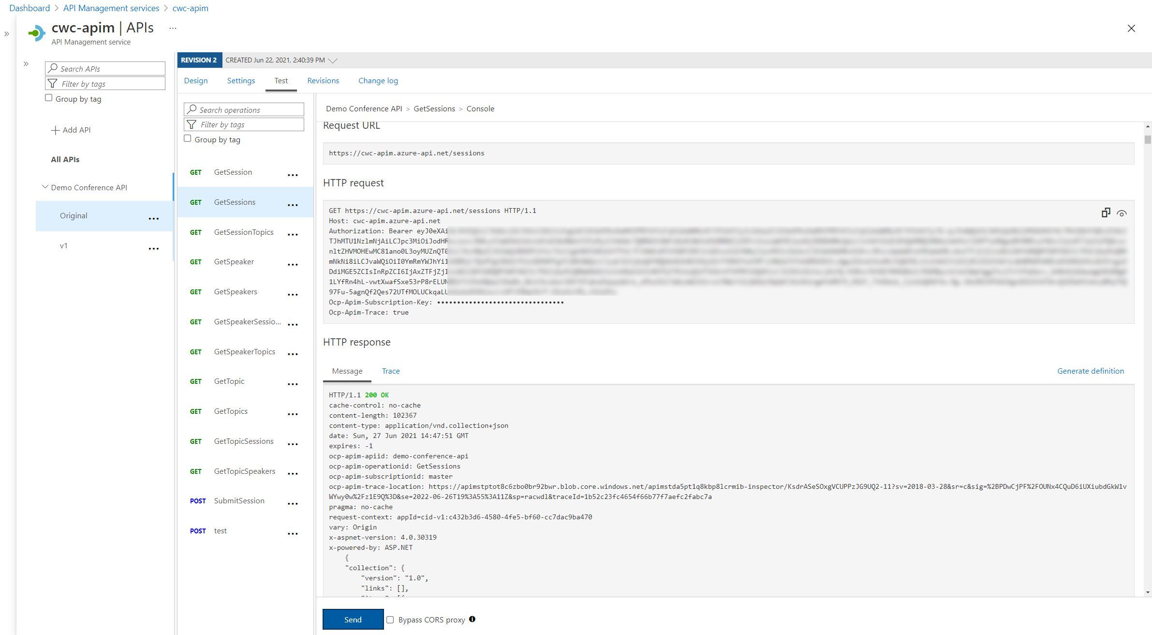Image resolution: width=1152 pixels, height=635 pixels.
Task: Show the Trace response tab
Action: click(391, 371)
